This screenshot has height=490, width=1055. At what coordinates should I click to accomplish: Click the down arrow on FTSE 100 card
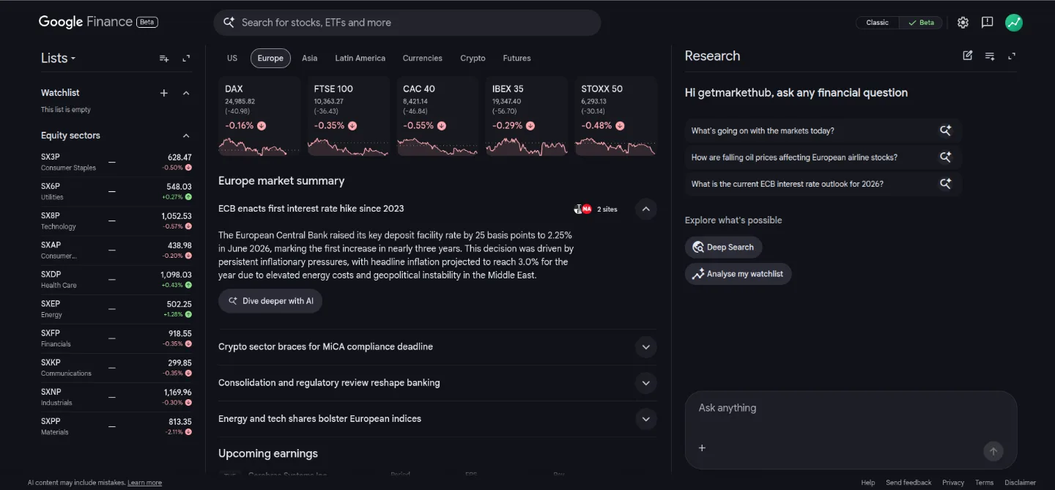352,126
